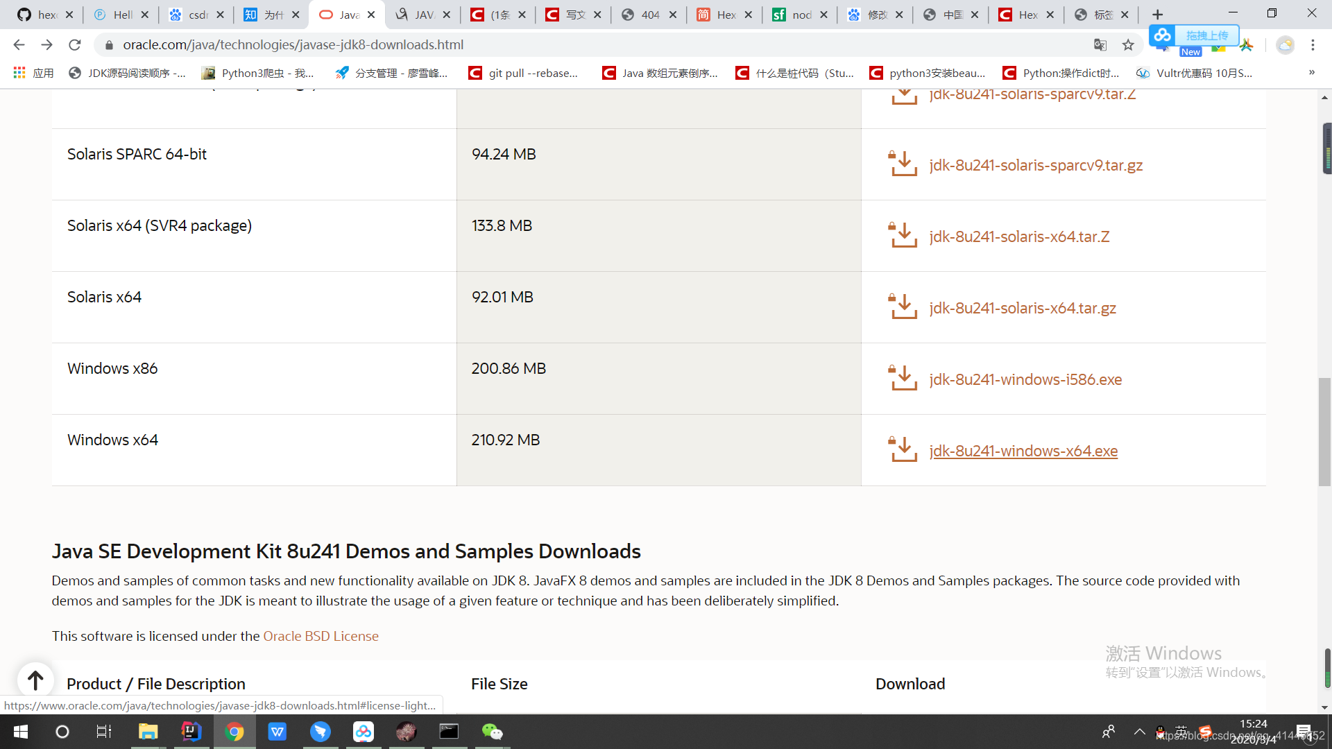Click download icon for jdk-8u241-solaris-x64.tar.gz
Image resolution: width=1332 pixels, height=749 pixels.
pyautogui.click(x=903, y=307)
